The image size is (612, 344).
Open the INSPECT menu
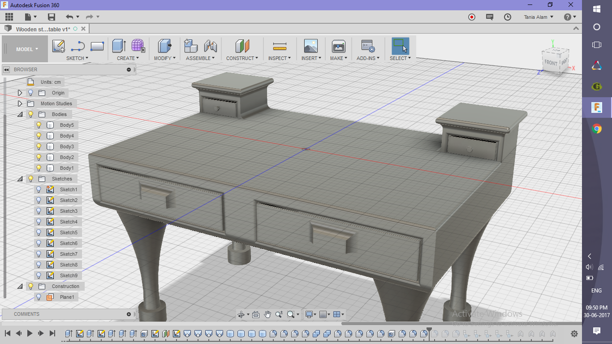point(280,58)
